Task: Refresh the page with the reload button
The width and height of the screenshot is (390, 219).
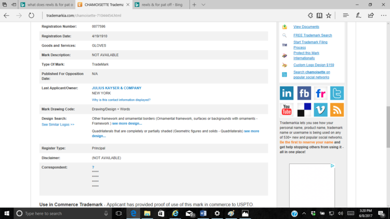Action: pos(31,16)
